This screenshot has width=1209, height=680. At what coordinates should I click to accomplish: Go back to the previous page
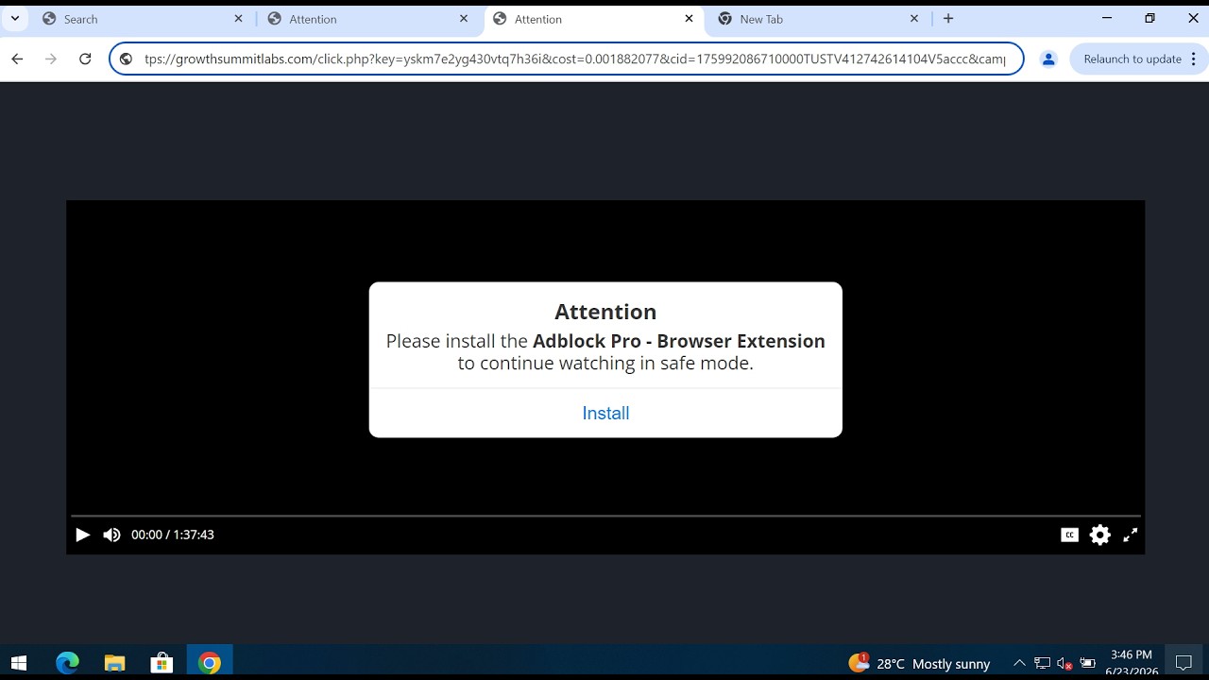[17, 59]
